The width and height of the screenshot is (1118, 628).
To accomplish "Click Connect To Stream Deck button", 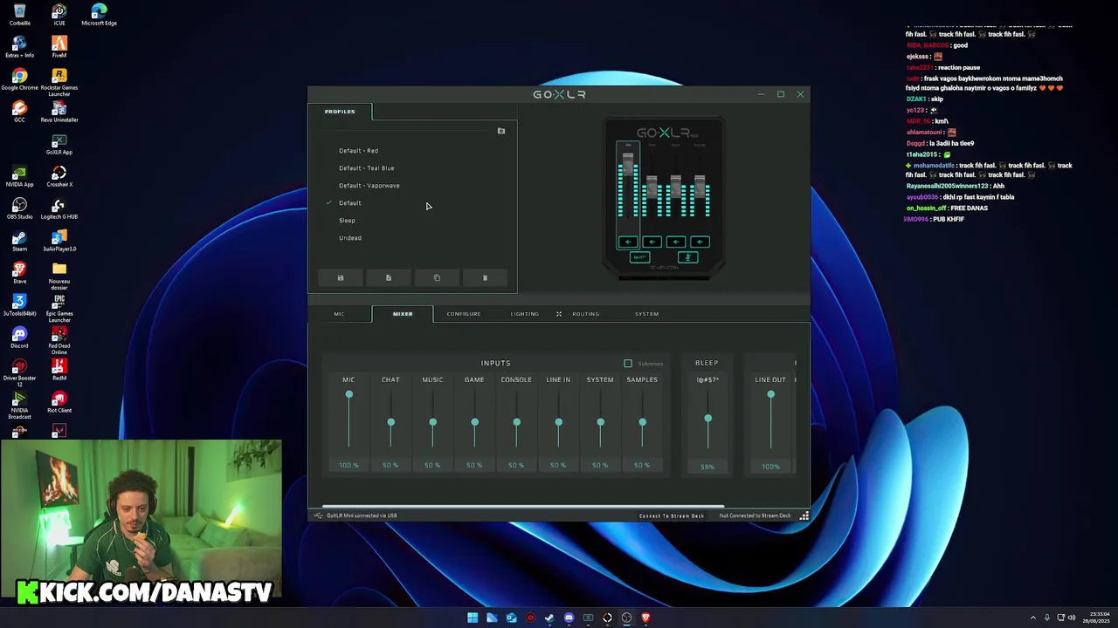I will pos(672,515).
